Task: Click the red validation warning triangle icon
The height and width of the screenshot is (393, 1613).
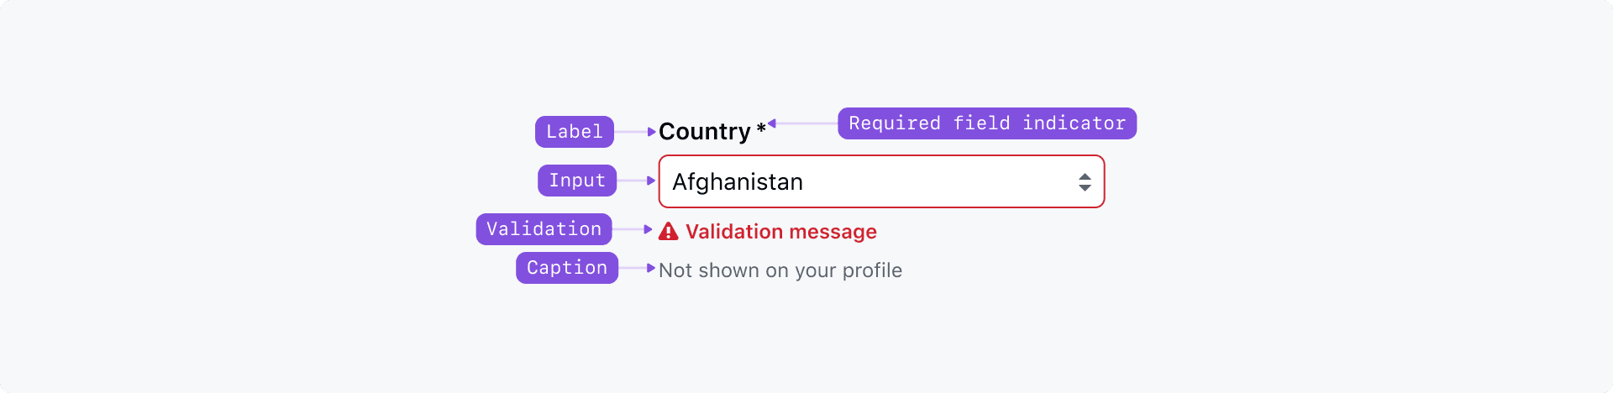Action: (668, 232)
